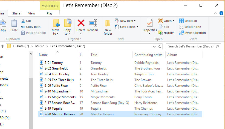Viewport: 225px width, 129px height.
Task: Go up one folder level
Action: (2, 46)
